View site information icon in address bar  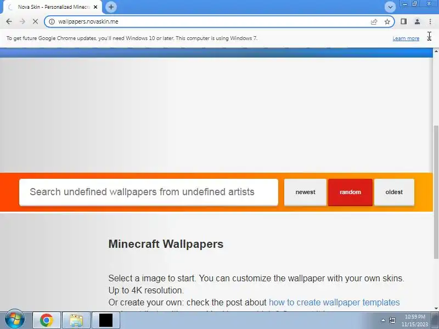pyautogui.click(x=52, y=21)
